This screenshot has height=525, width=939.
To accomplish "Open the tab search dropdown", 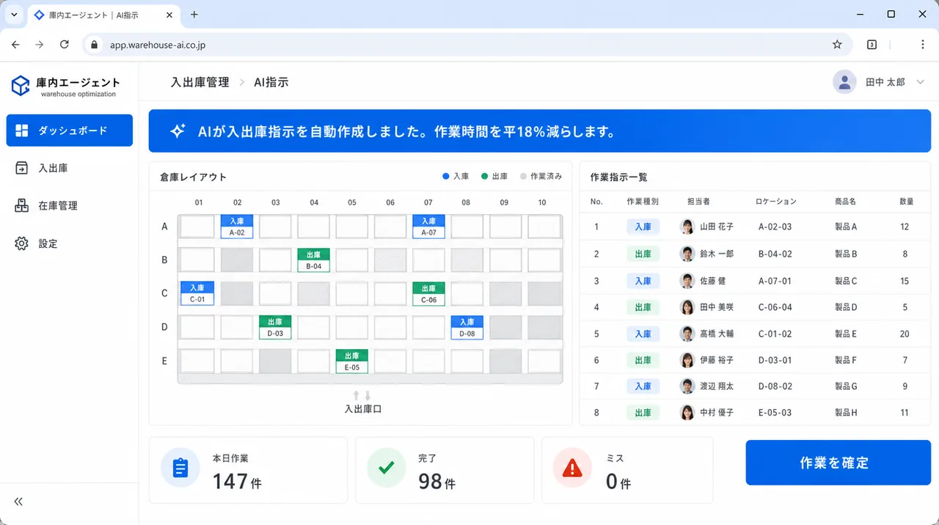I will 14,15.
